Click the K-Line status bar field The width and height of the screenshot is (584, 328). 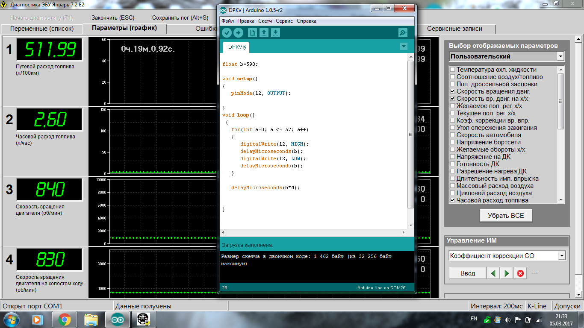coord(537,306)
